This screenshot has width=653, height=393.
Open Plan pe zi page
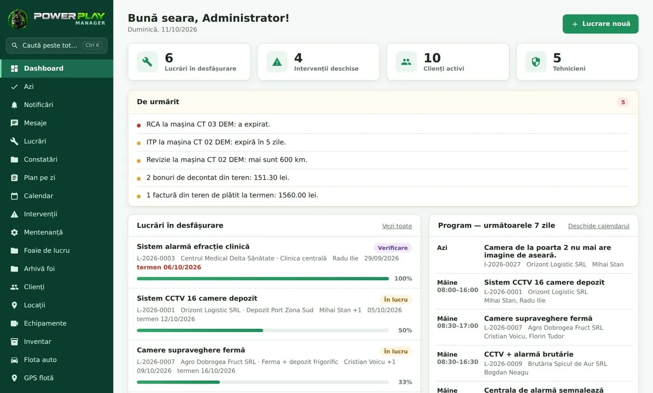56,177
